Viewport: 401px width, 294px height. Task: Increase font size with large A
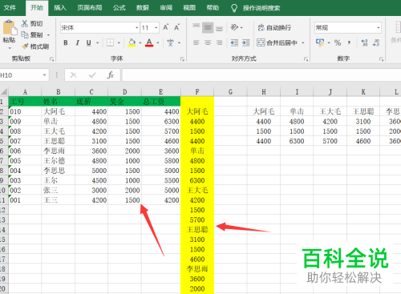pyautogui.click(x=166, y=27)
